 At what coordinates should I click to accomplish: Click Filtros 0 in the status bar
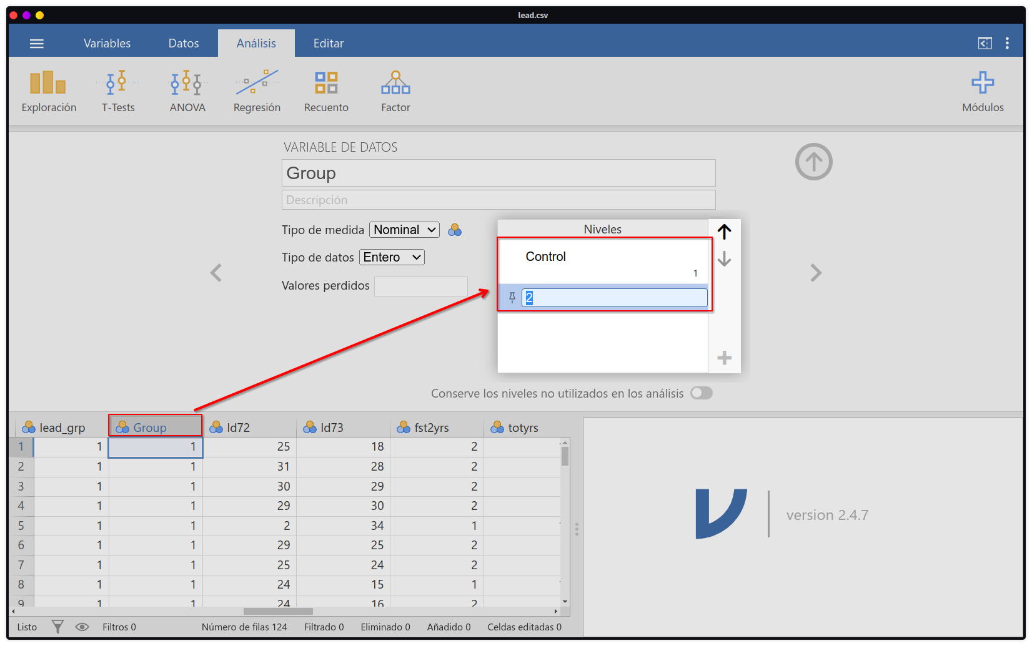click(119, 627)
